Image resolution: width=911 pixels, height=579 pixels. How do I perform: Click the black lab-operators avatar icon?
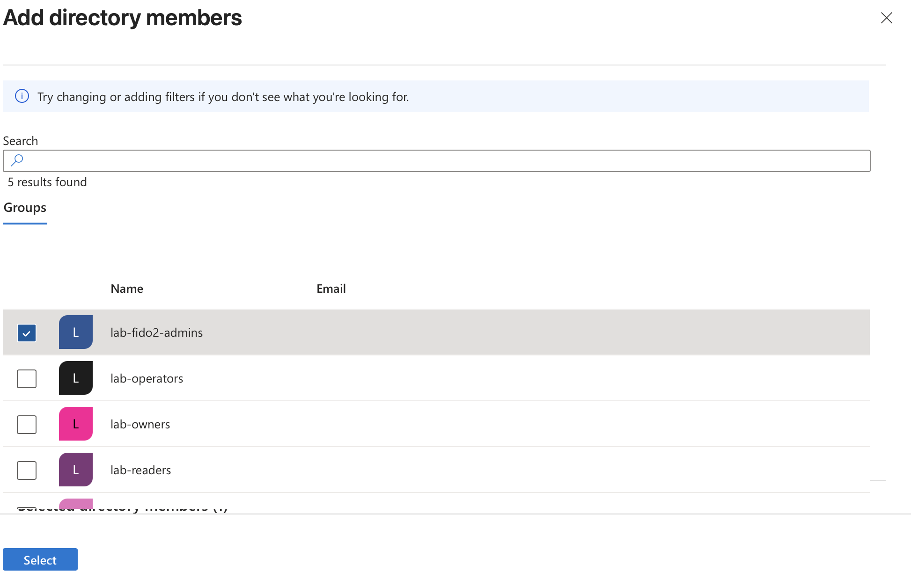pos(76,378)
